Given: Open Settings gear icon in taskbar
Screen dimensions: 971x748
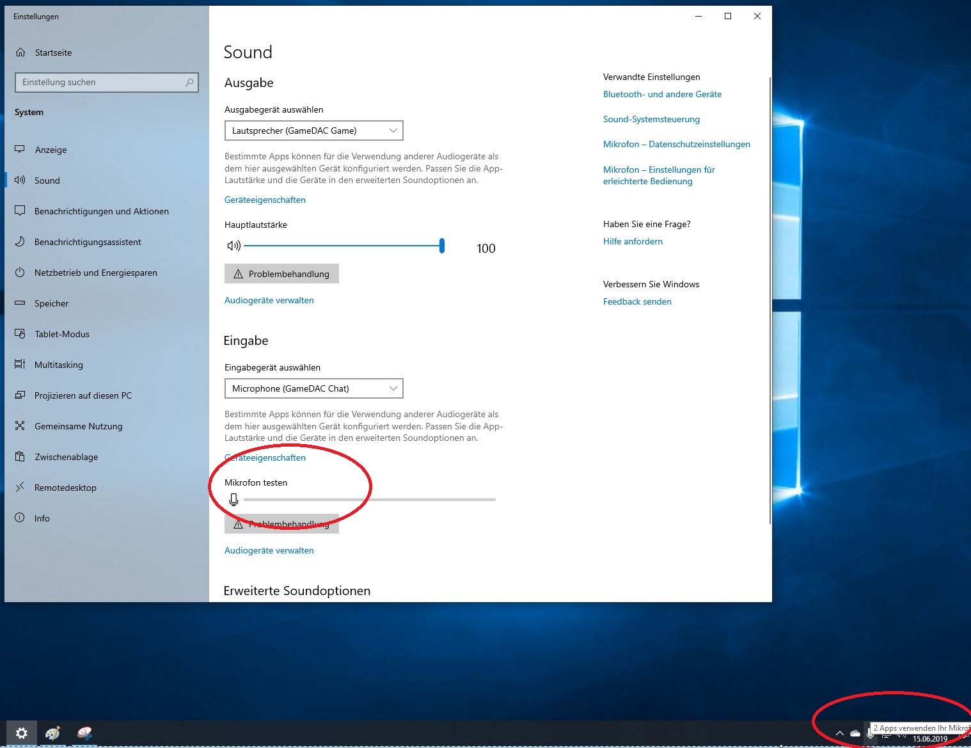Looking at the screenshot, I should [x=22, y=733].
